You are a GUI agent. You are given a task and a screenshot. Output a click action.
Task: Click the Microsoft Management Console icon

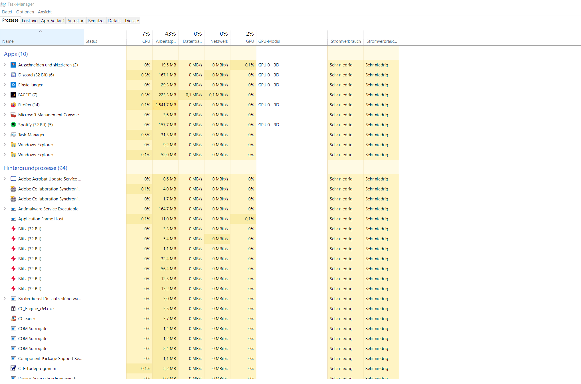(x=13, y=115)
